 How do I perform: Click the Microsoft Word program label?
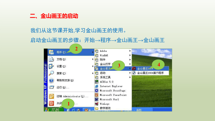click(109, 99)
